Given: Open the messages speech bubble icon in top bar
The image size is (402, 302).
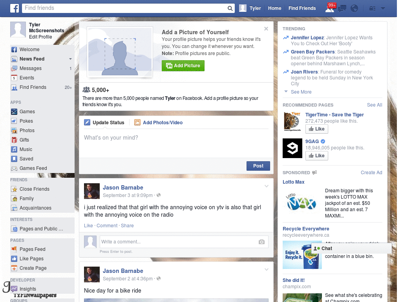Looking at the screenshot, I should click(x=342, y=9).
